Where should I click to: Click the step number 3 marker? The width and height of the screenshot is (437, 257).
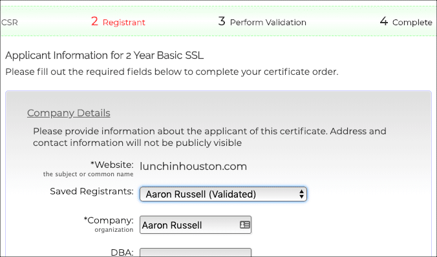(222, 21)
